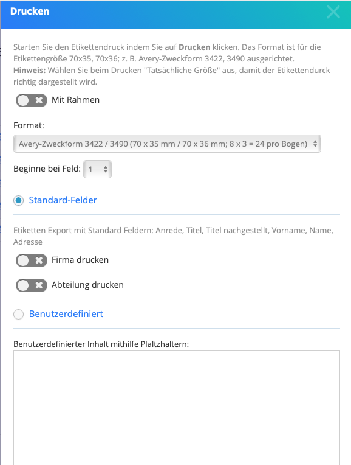
Task: Select the Benutzerdefiniert radio button
Action: [19, 314]
